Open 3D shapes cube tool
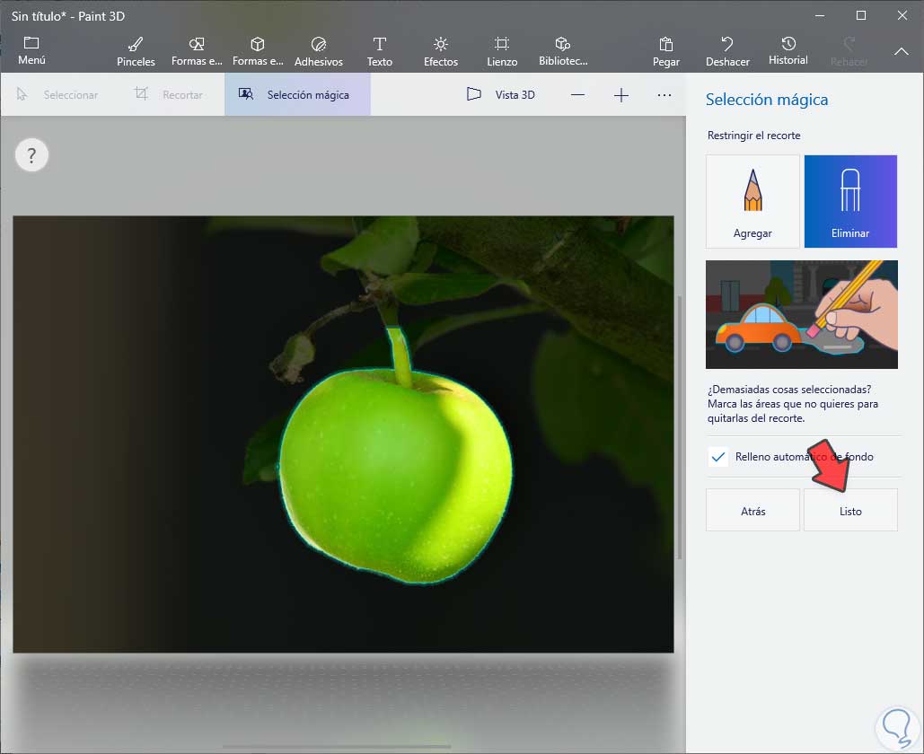 pyautogui.click(x=258, y=52)
